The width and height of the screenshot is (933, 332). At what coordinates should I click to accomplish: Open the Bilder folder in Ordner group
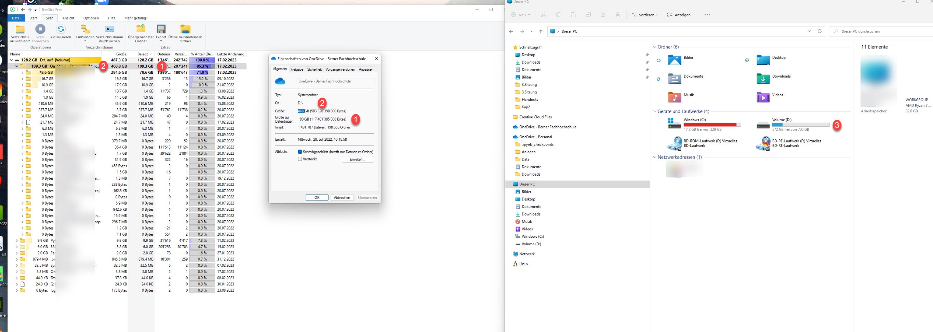click(x=675, y=60)
